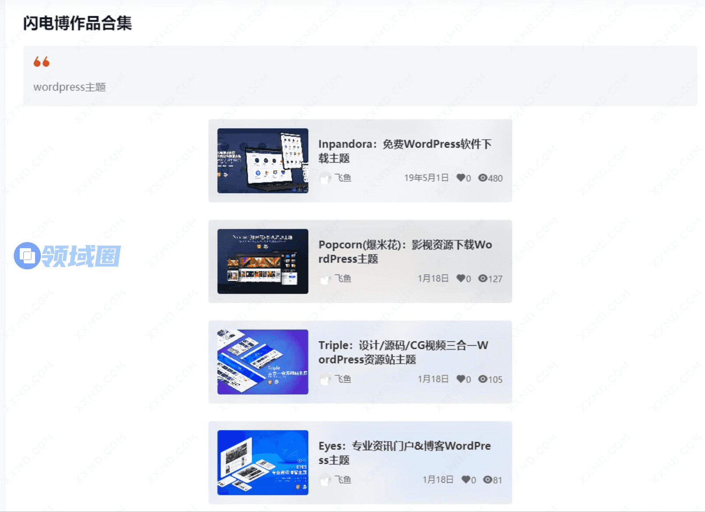Click author avatar on Inpandora post
Viewport: 705px width, 512px height.
(325, 178)
